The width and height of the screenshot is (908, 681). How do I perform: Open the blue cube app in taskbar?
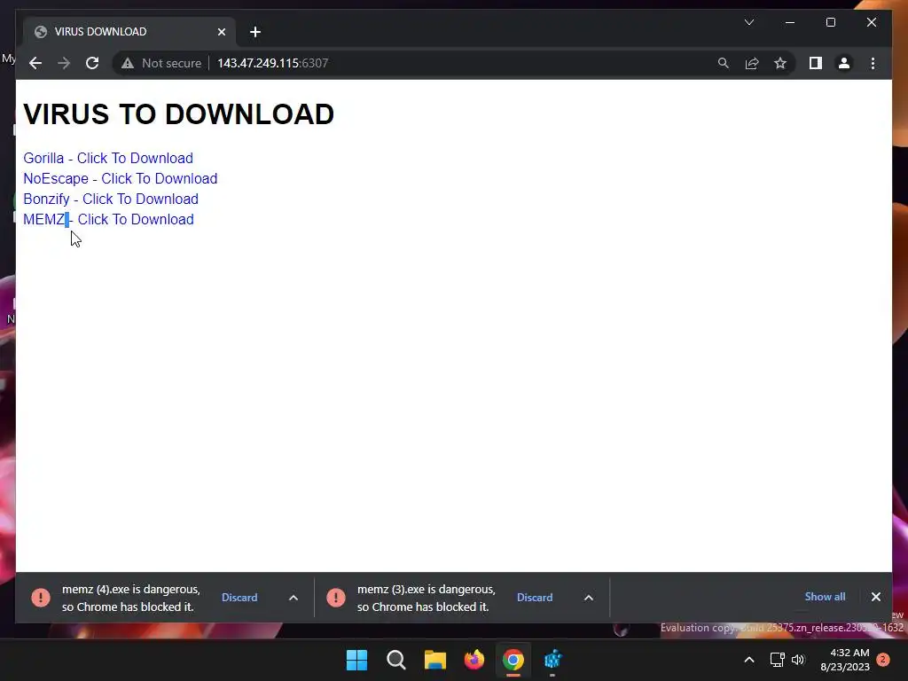[x=552, y=660]
